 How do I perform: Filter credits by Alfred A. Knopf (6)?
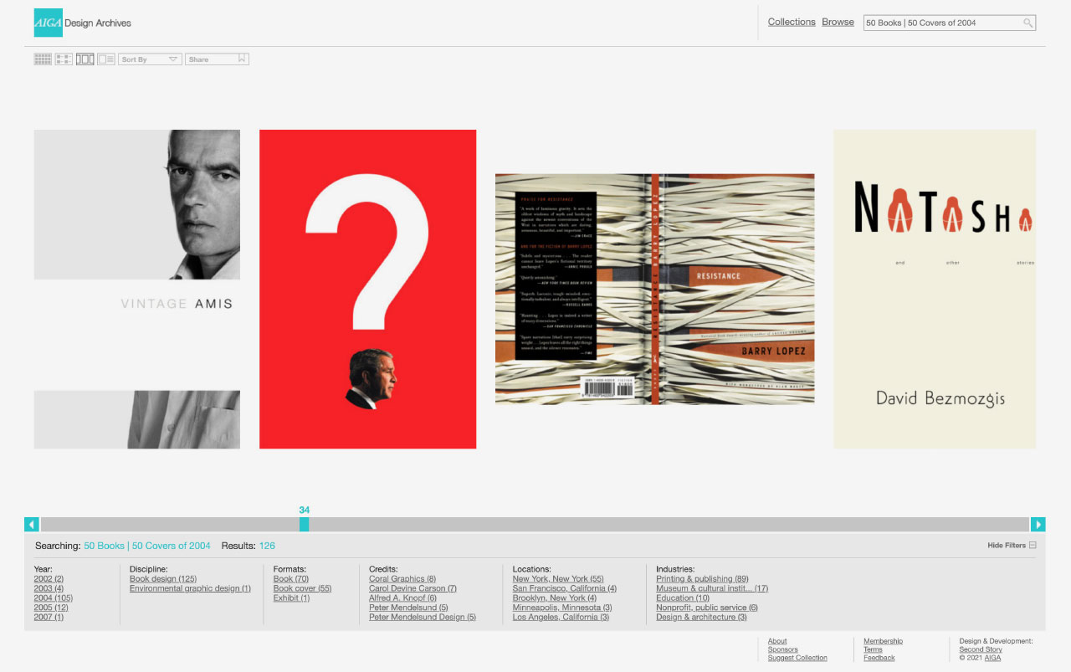(402, 598)
